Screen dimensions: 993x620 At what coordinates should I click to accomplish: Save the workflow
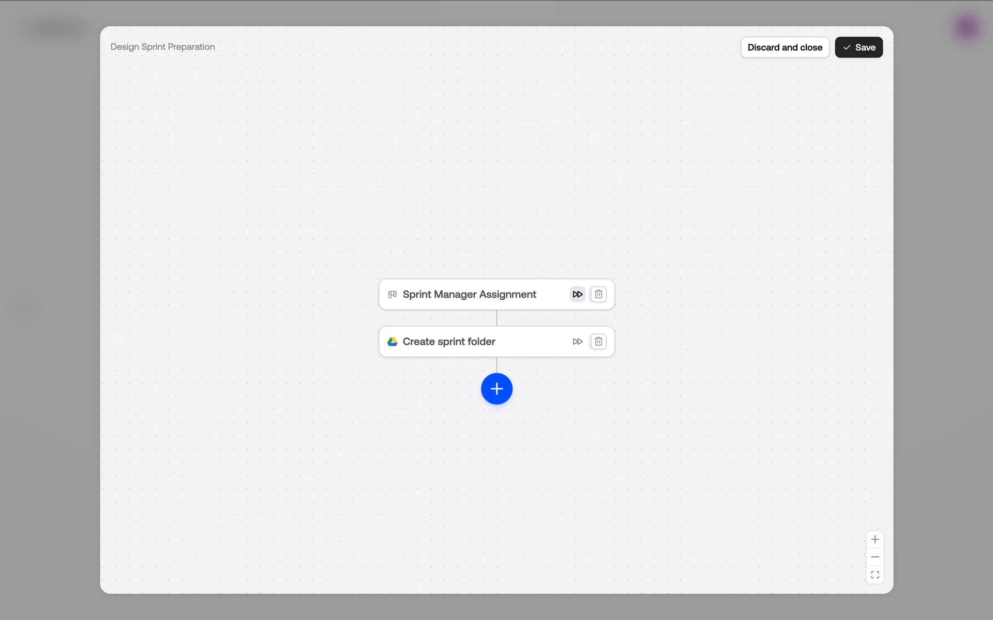[x=859, y=48]
